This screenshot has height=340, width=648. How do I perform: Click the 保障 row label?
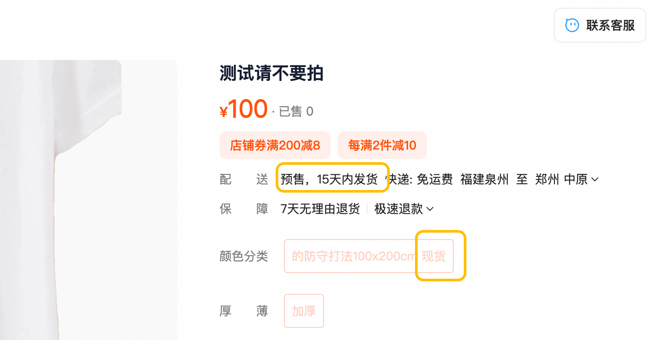(x=243, y=209)
